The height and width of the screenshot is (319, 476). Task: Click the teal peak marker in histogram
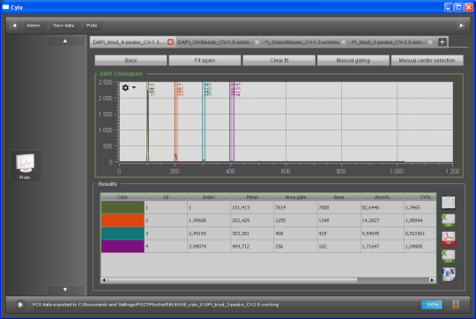point(204,122)
